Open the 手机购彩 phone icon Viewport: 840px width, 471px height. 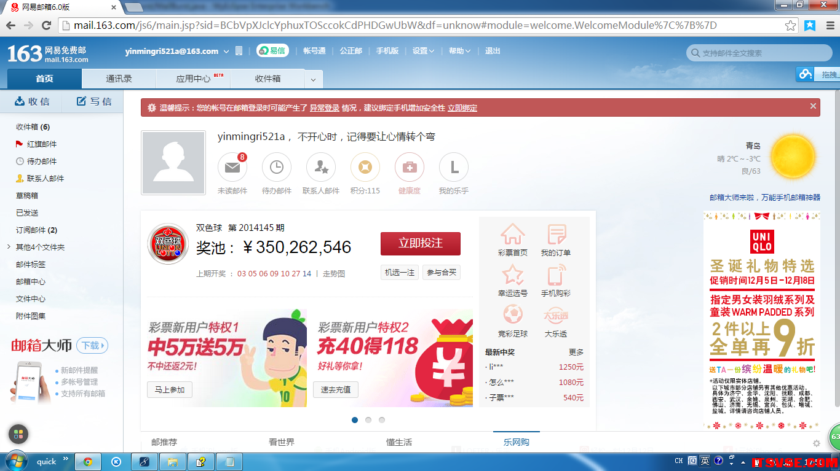pos(557,275)
